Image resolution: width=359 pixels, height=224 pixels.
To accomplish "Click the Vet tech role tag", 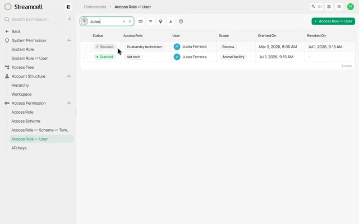I will point(134,57).
